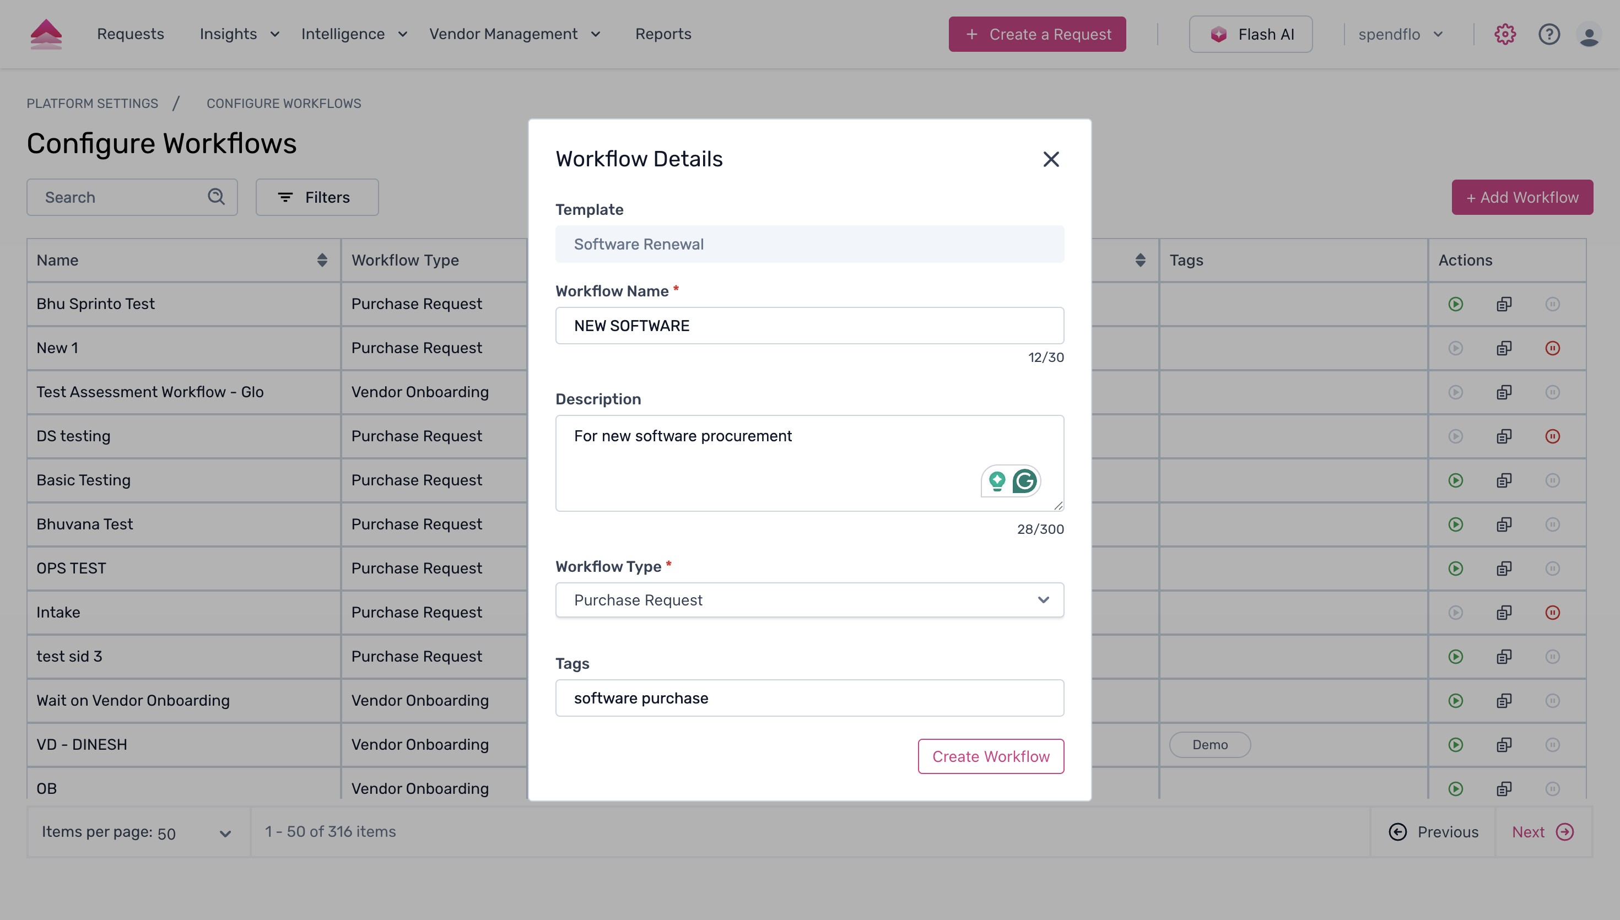Activate the Basic Testing workflow
1620x920 pixels.
1456,480
